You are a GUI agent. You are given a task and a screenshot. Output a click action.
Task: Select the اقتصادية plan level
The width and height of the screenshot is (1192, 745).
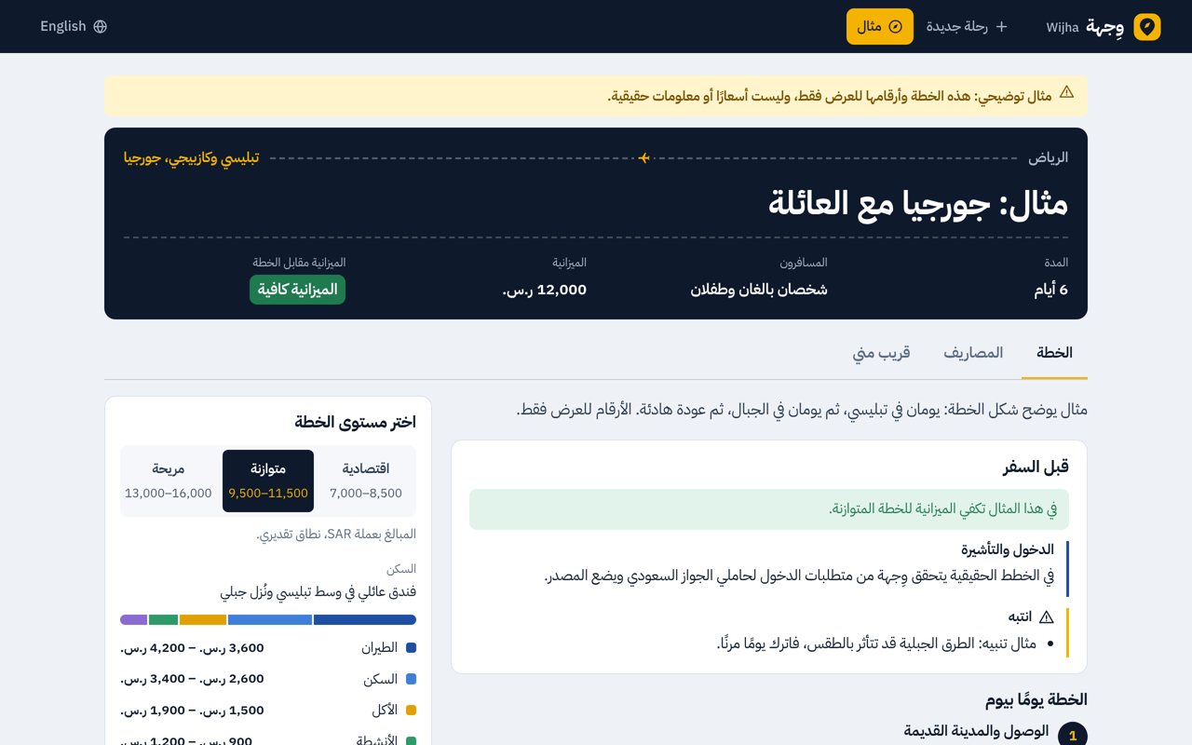tap(366, 481)
